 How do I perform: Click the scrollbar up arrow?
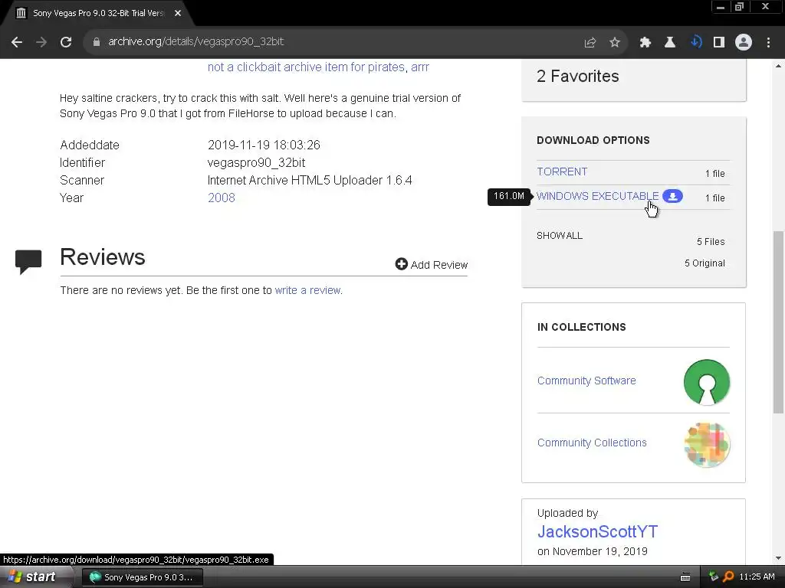point(778,66)
